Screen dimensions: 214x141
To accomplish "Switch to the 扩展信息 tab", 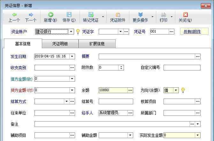I will [x=97, y=44].
